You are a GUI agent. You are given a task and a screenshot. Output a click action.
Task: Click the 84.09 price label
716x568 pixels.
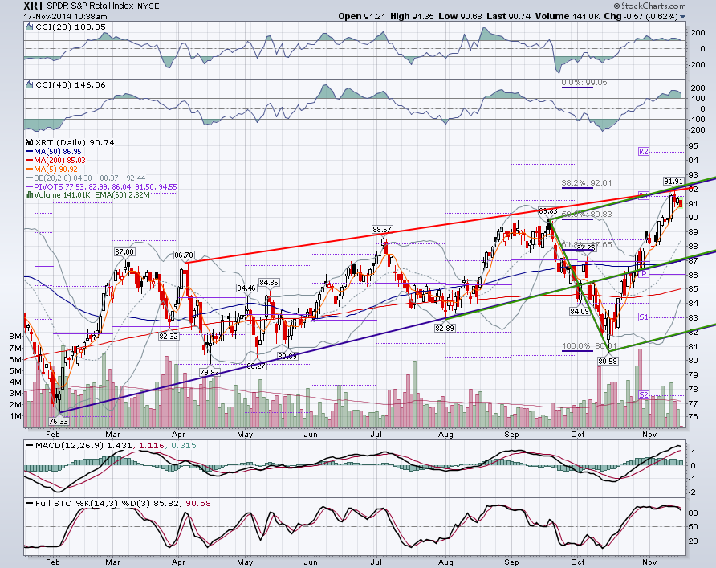tap(579, 311)
